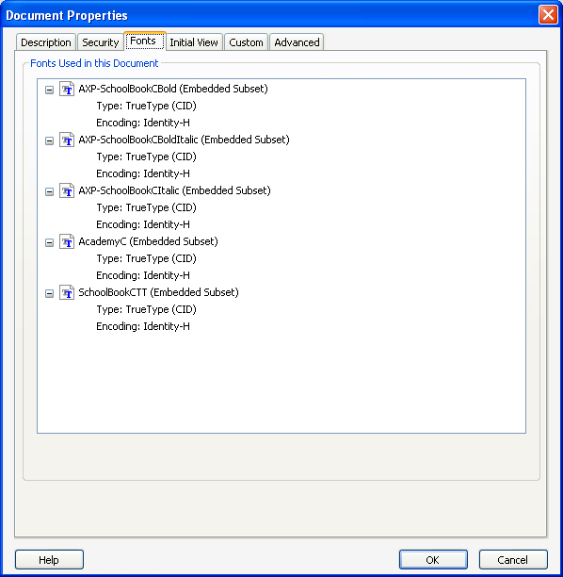
Task: Confirm with the OK button
Action: (433, 560)
